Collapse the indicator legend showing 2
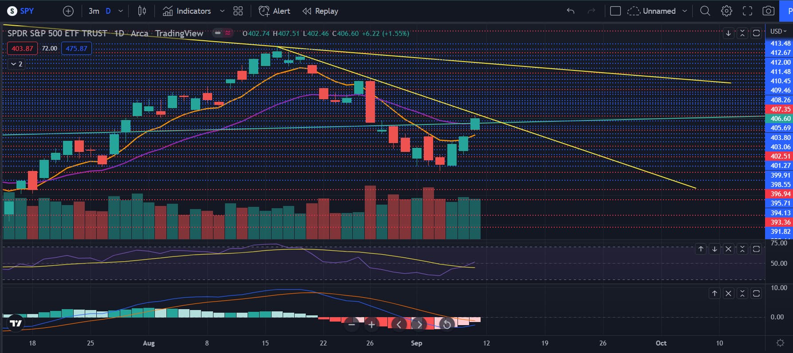 pos(16,64)
